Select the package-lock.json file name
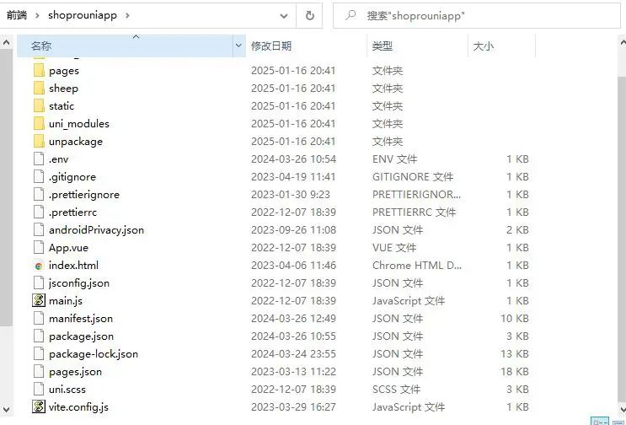 [x=94, y=354]
